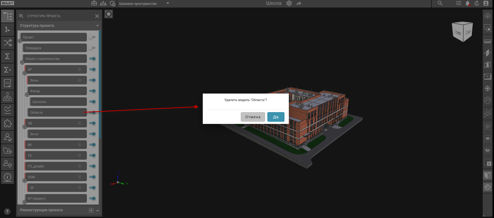Screen dimensions: 494x218
Task: Confirm deletion by clicking Да
Action: tap(276, 117)
